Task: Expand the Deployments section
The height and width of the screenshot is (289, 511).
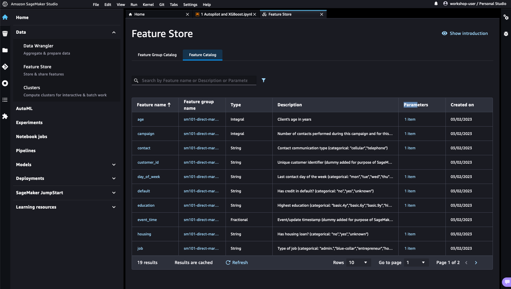Action: [x=114, y=178]
